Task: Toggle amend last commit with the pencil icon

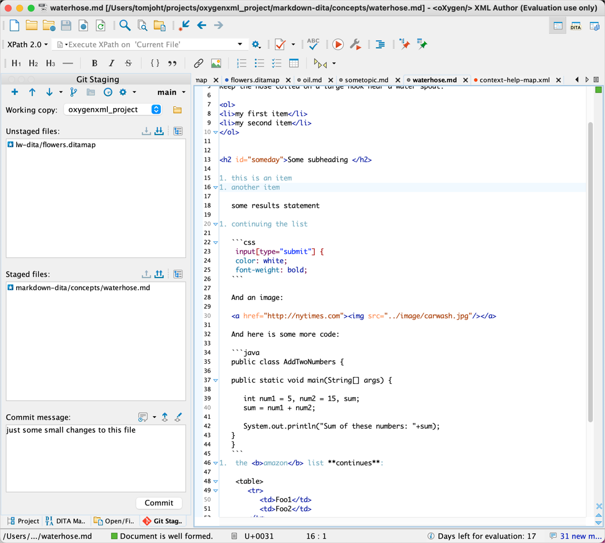Action: (178, 417)
